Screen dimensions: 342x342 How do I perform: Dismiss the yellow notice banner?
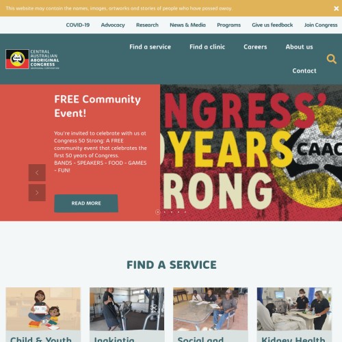(336, 8)
